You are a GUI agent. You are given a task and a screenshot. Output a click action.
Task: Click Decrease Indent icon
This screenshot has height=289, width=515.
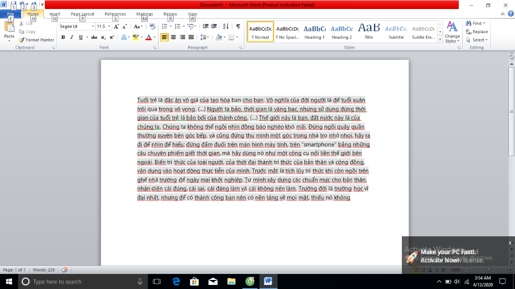(x=206, y=26)
